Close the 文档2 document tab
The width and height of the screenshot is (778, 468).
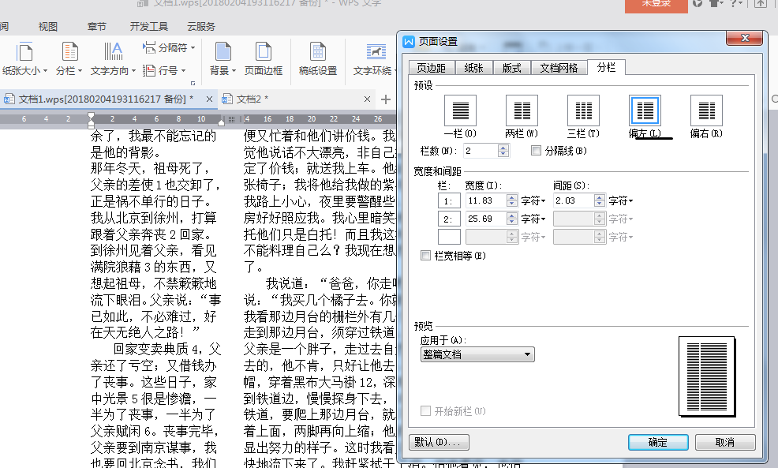(x=367, y=99)
